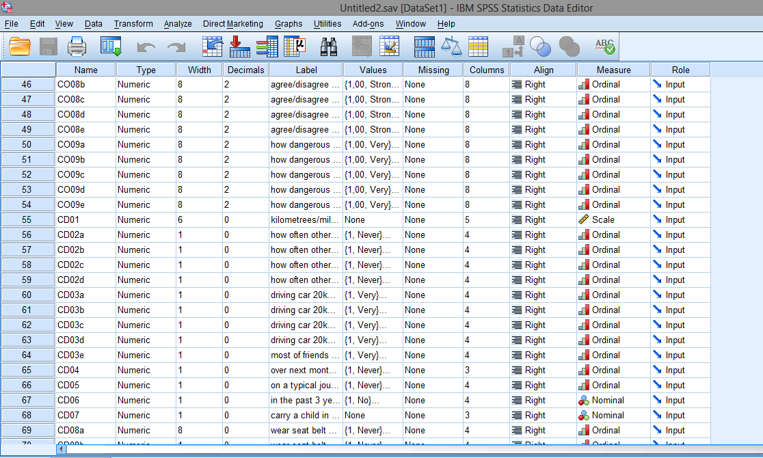Click the Redo arrow icon
763x458 pixels.
[176, 47]
